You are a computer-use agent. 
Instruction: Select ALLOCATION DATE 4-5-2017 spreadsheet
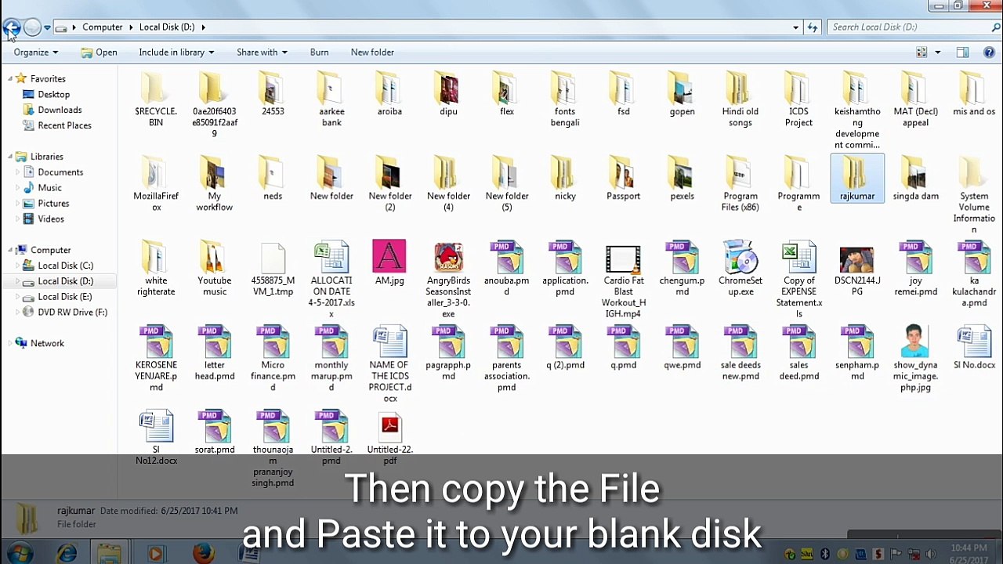pos(331,279)
